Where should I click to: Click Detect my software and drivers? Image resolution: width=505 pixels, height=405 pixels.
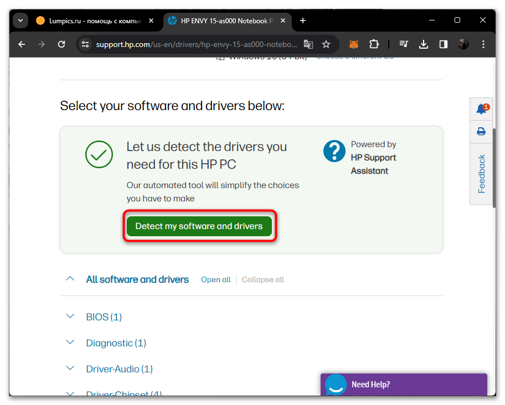point(199,226)
